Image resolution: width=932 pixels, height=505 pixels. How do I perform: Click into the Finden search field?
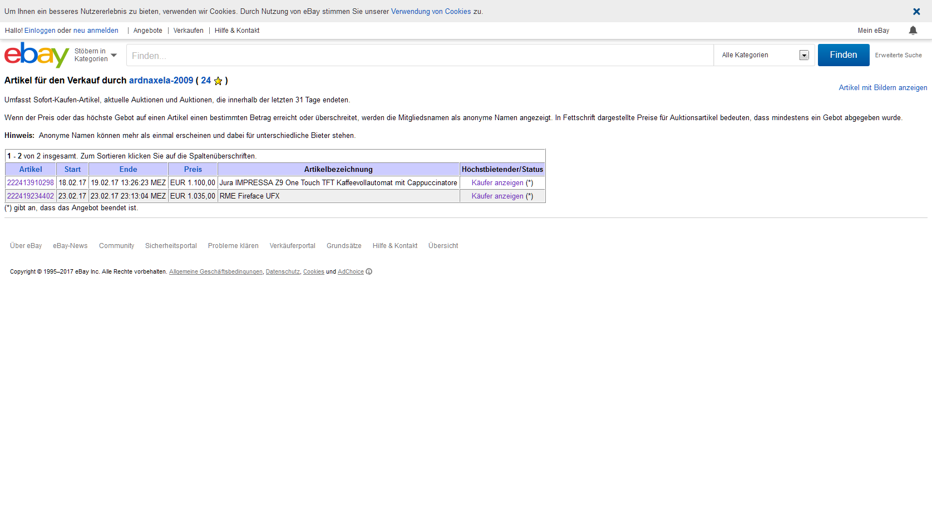click(420, 56)
